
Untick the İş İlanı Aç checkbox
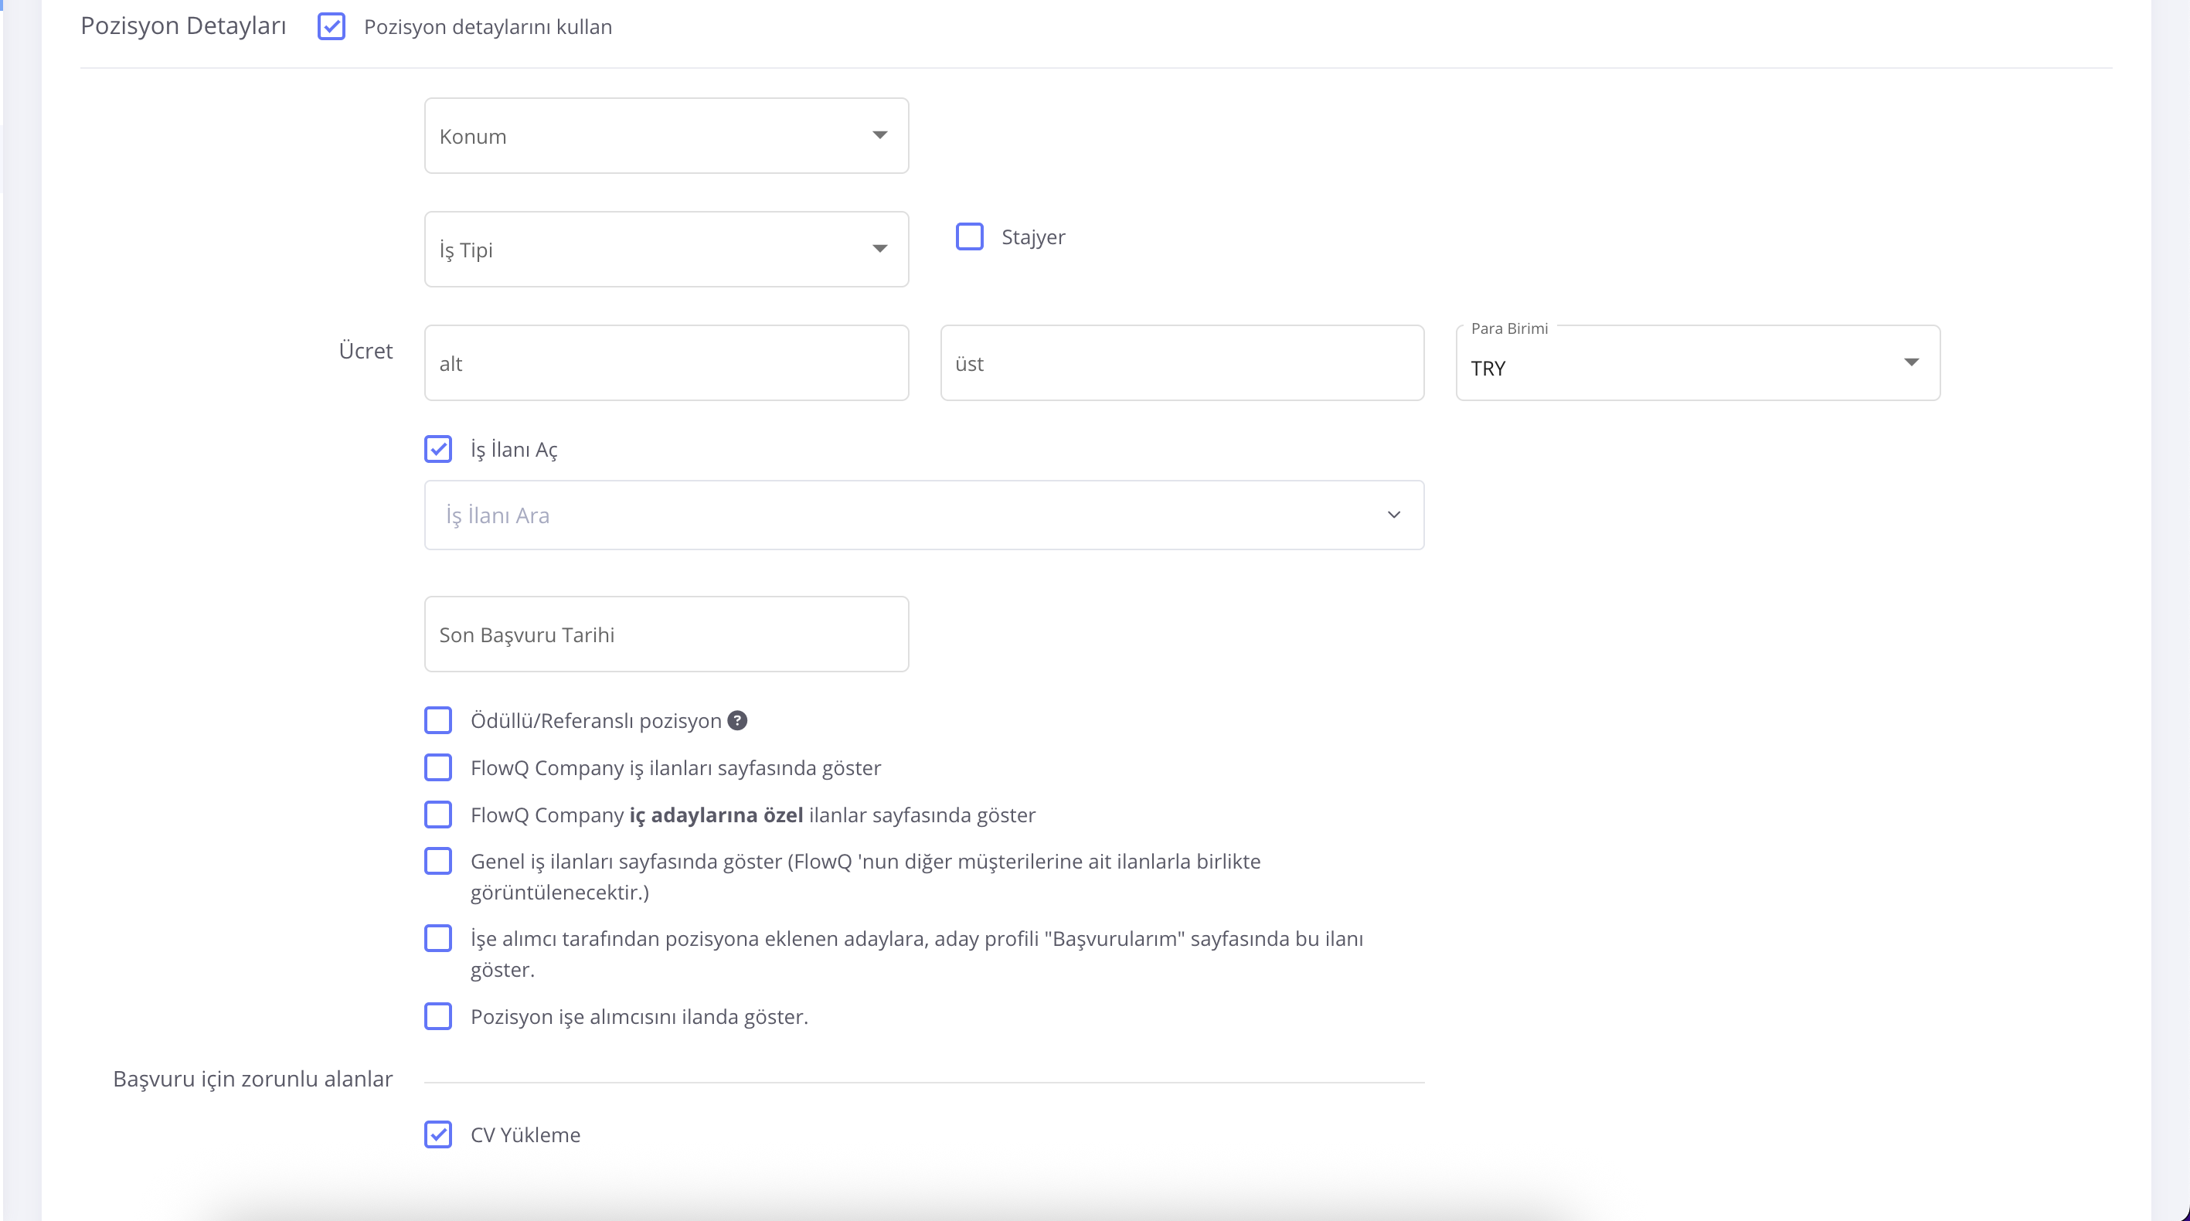pyautogui.click(x=438, y=449)
